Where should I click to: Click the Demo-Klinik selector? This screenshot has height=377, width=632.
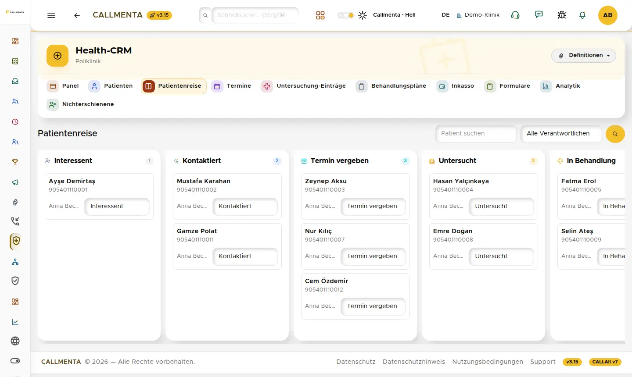(478, 15)
